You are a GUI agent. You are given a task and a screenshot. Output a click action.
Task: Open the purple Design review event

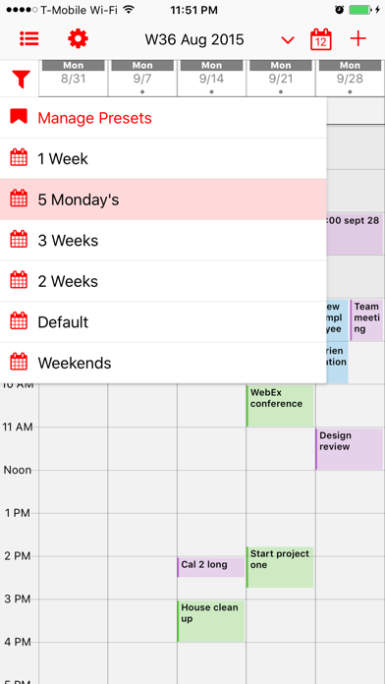(350, 449)
